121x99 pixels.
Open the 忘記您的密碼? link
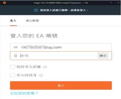[24, 93]
